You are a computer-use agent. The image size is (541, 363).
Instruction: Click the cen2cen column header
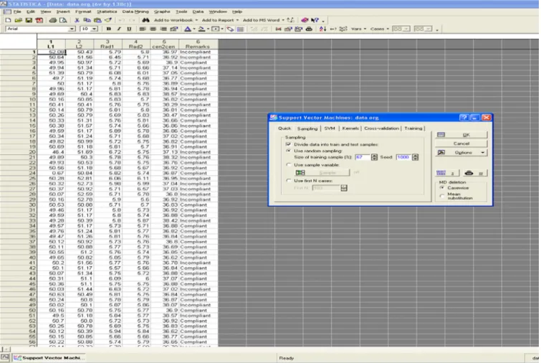164,44
